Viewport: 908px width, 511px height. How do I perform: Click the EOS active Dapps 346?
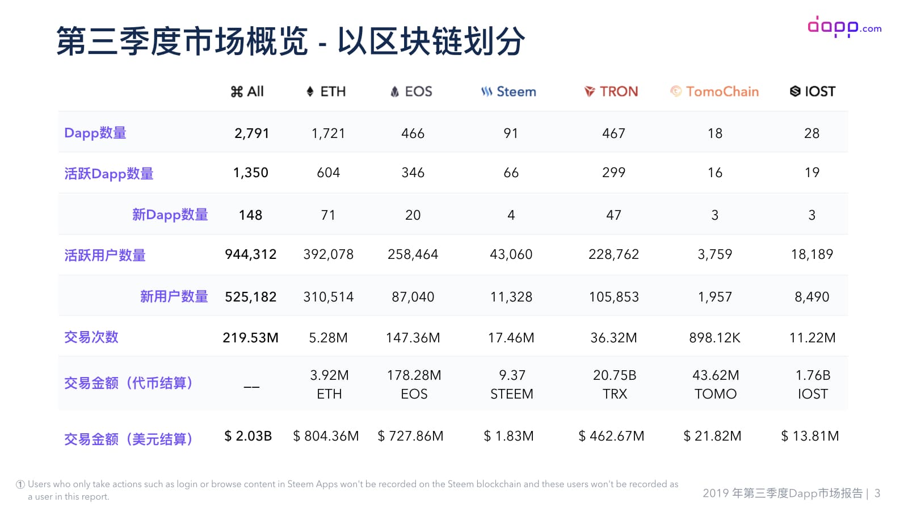click(x=413, y=173)
